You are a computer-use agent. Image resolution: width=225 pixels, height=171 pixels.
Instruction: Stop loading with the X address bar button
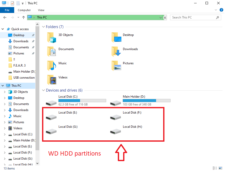pos(165,18)
